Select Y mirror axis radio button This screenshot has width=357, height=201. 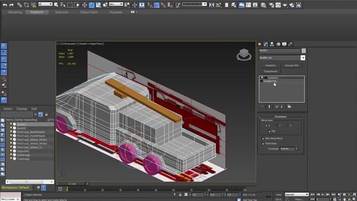[x=277, y=126]
